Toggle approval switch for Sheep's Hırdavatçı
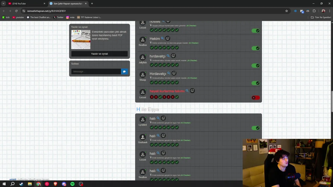Screen dimensions: 333x187 (x=255, y=83)
